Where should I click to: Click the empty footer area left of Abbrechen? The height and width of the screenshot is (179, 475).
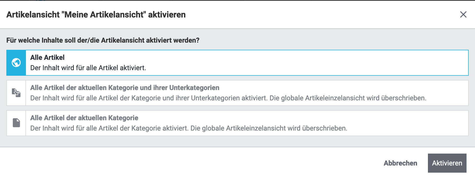(x=185, y=163)
